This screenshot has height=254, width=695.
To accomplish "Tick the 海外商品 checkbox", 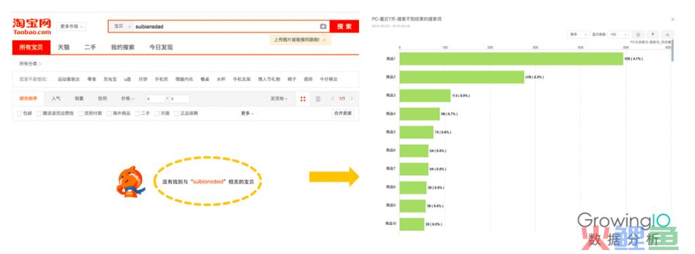I will tap(109, 113).
